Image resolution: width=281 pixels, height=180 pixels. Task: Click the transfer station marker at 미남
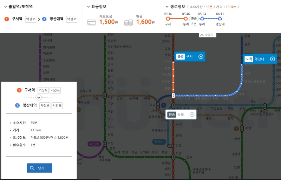tap(158, 106)
